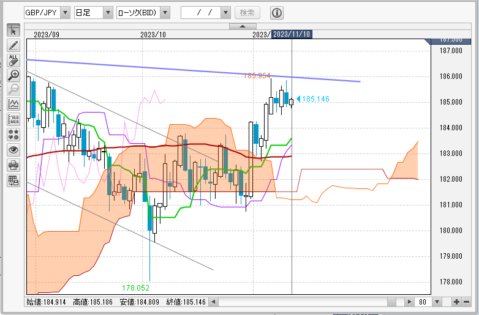Click the 終値:185.146 close value
The image size is (479, 315).
click(186, 302)
